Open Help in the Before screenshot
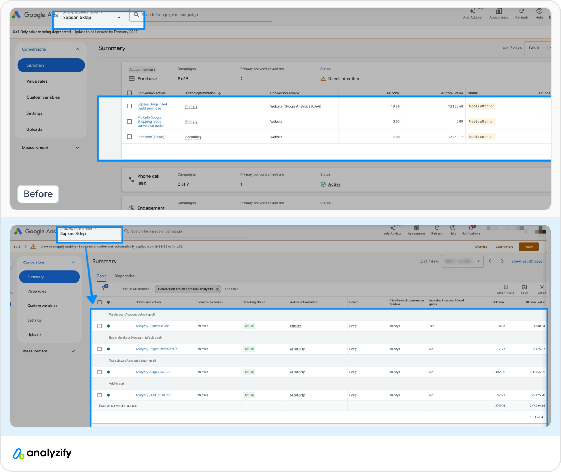 coord(539,13)
